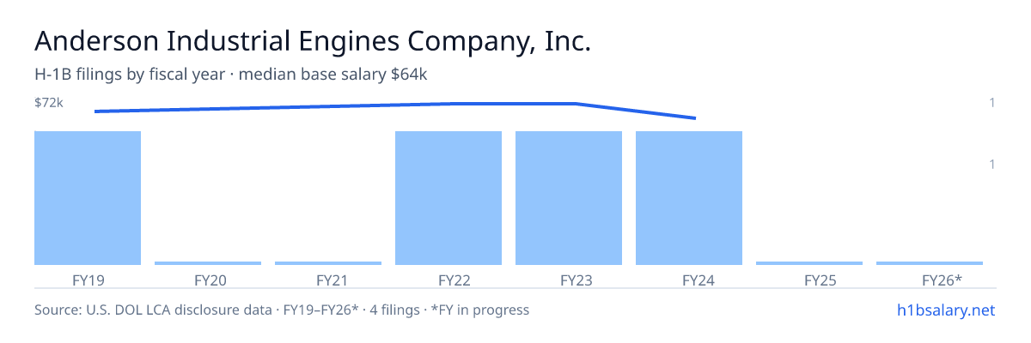Click the Anderson Industrial Engines Company title
Viewport: 1031px width, 343px height.
pyautogui.click(x=313, y=41)
